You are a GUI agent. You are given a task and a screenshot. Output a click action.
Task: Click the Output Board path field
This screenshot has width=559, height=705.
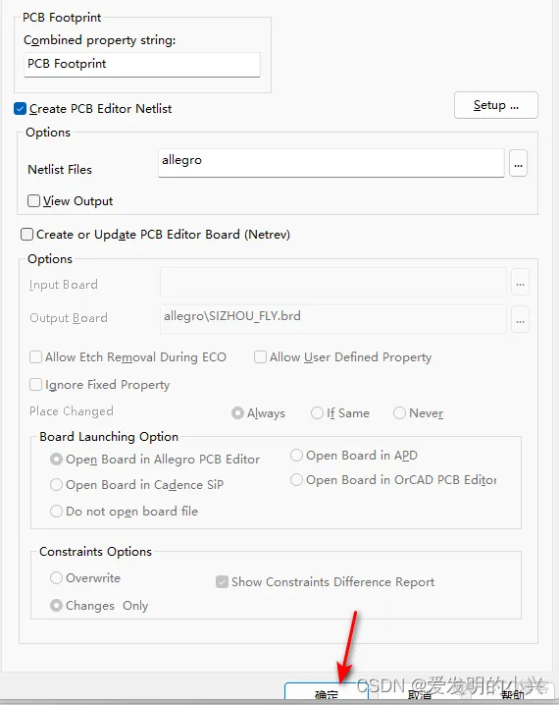pos(333,319)
